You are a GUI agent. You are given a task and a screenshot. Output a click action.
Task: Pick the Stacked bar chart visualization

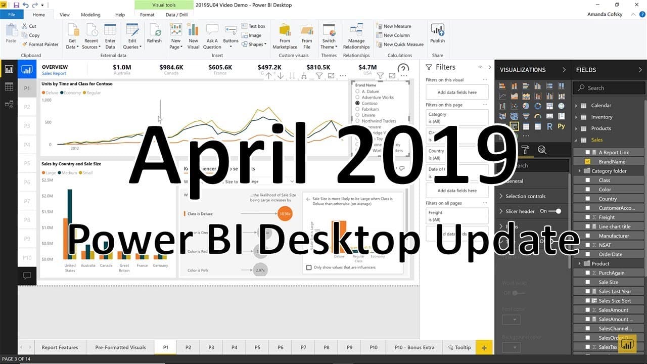coord(502,86)
